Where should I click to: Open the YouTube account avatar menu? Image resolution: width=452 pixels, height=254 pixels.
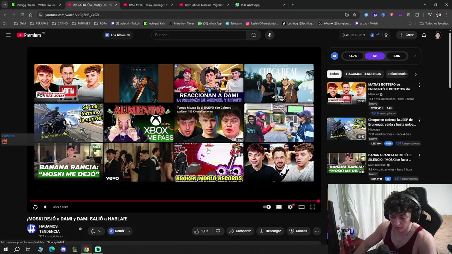pyautogui.click(x=438, y=35)
